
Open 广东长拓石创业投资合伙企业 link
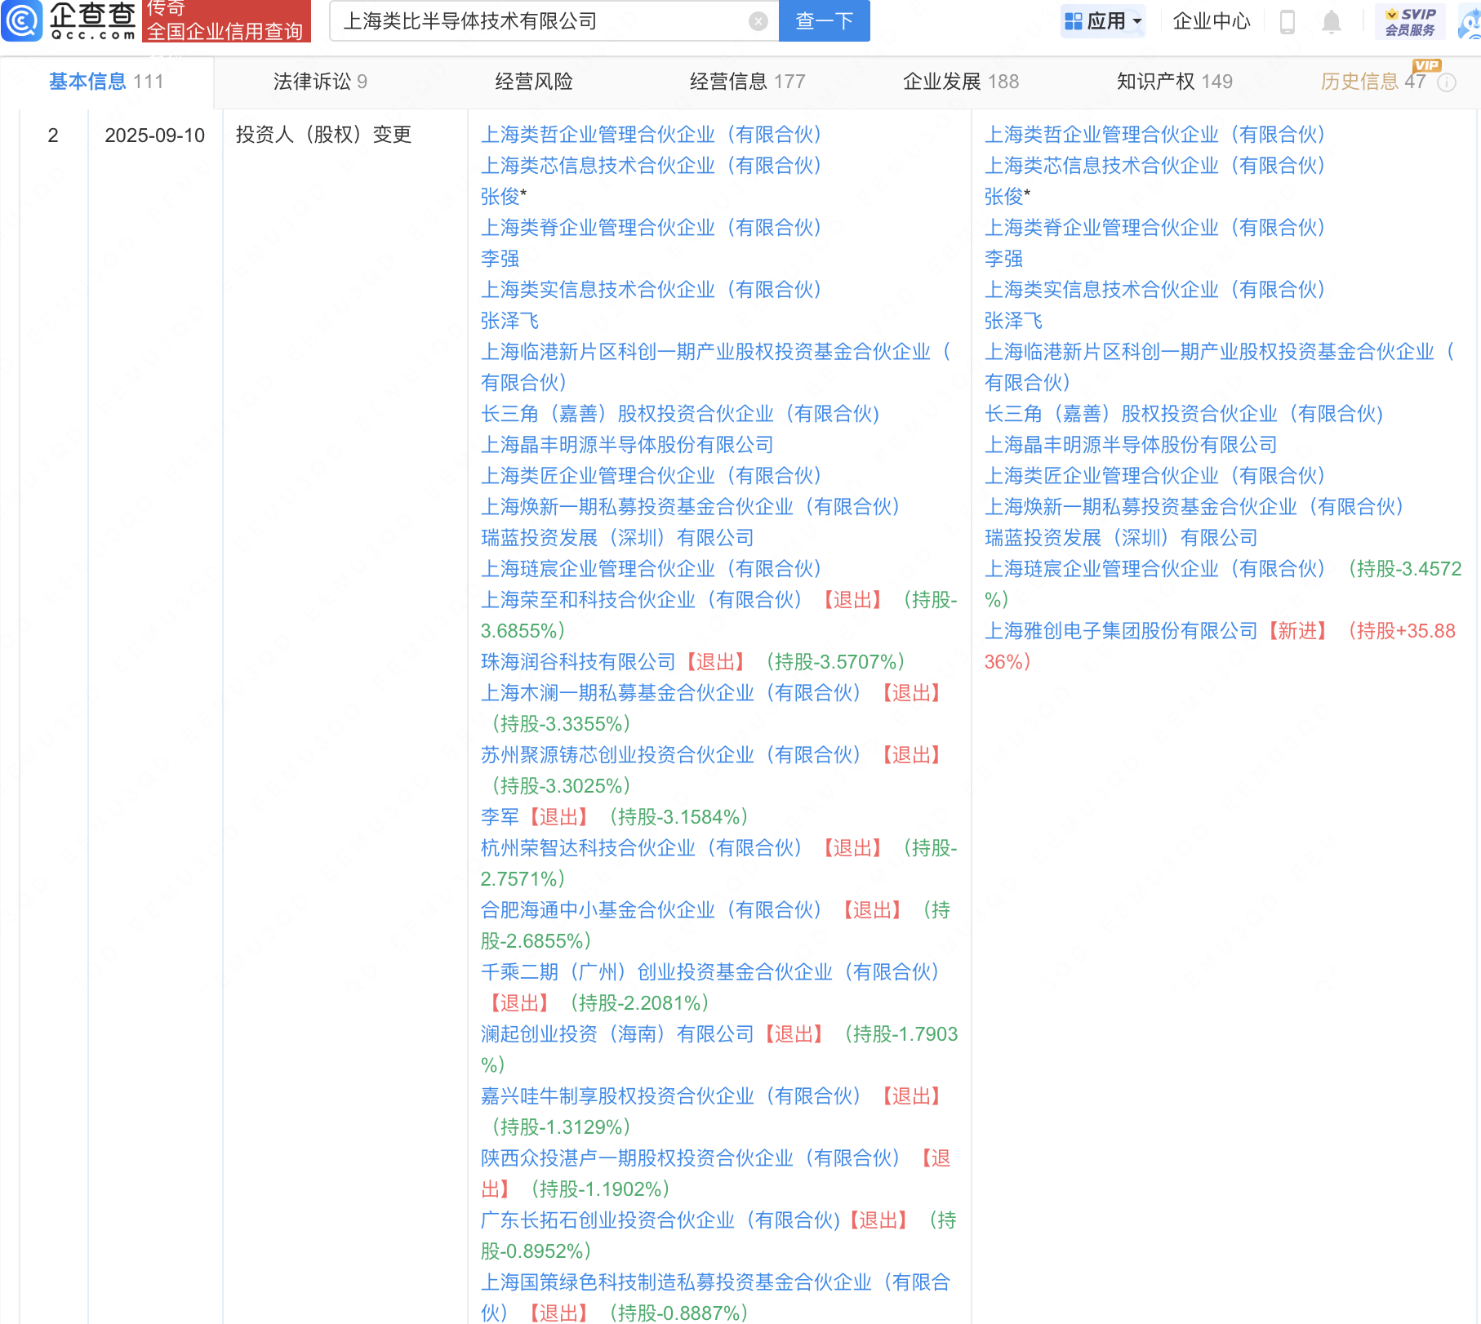660,1220
